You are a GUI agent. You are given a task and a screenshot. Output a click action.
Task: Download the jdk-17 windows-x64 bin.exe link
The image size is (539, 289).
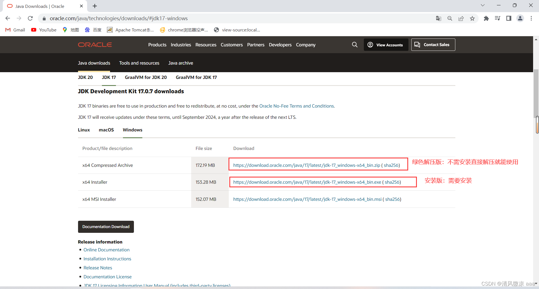coord(307,182)
